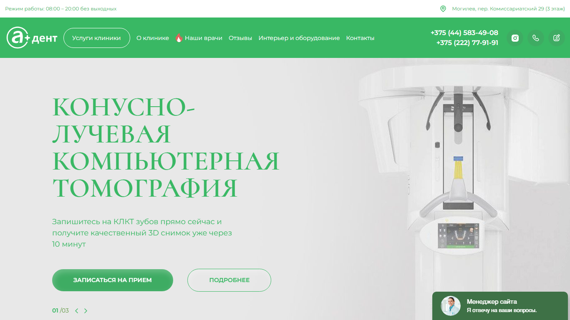The width and height of the screenshot is (570, 320).
Task: Click the A+ Дент logo
Action: point(32,38)
